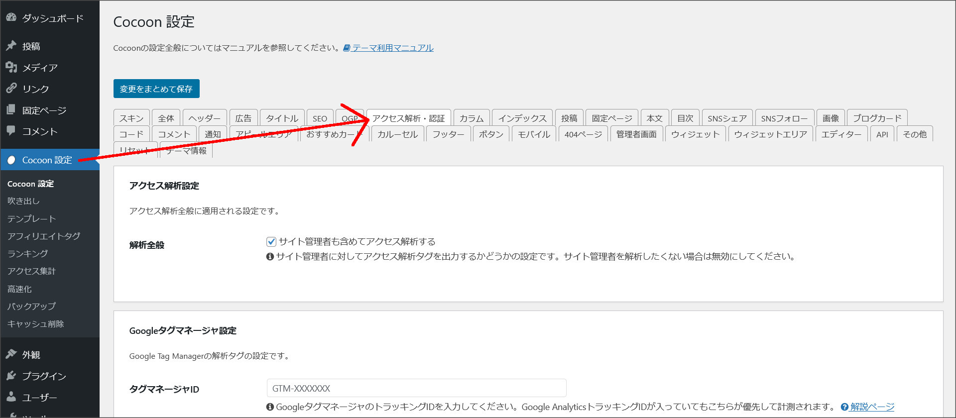
Task: Open the 固定ページ settings tab
Action: (612, 118)
